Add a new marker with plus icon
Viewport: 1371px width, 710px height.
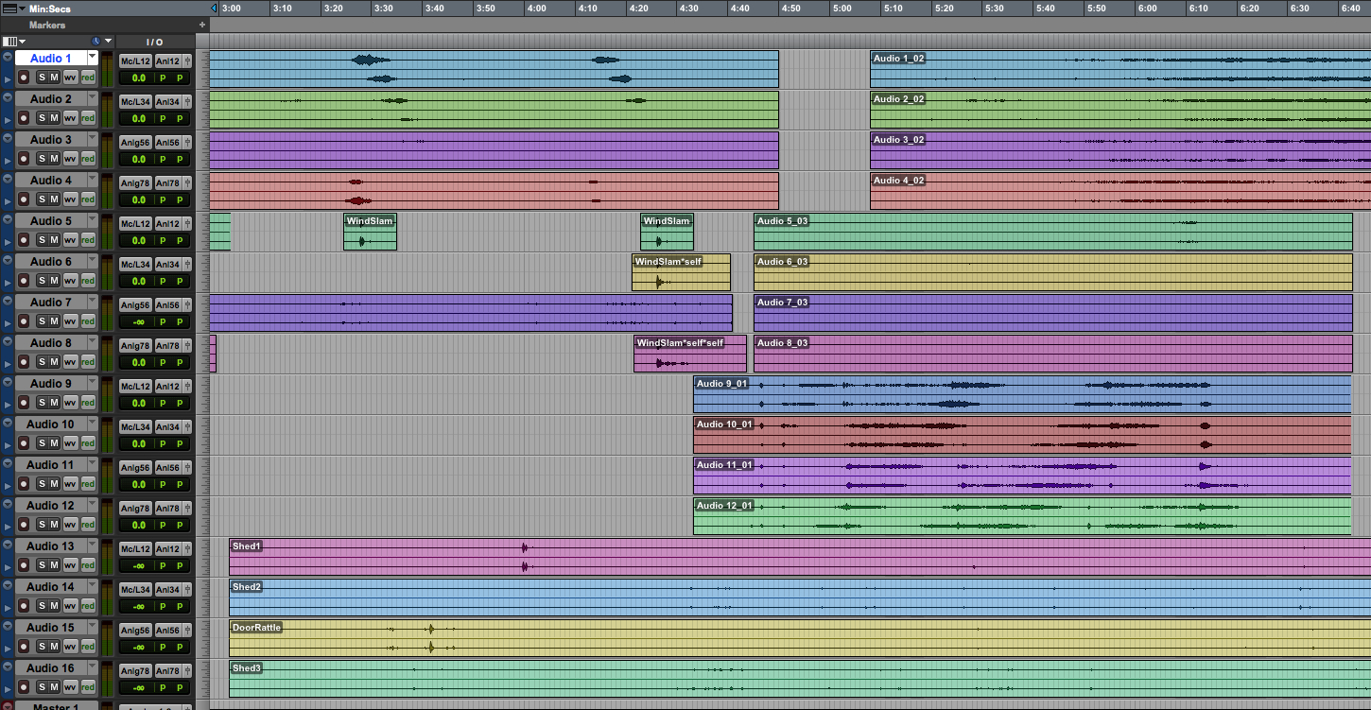coord(201,25)
